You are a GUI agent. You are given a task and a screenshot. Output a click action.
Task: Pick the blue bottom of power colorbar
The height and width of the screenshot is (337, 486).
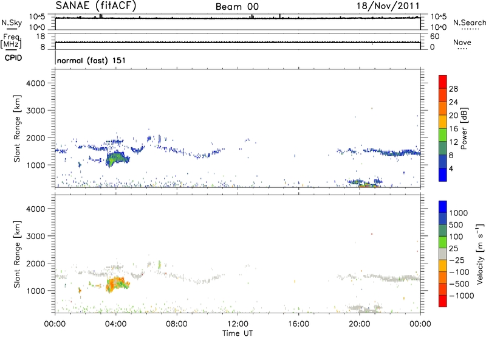coord(443,175)
